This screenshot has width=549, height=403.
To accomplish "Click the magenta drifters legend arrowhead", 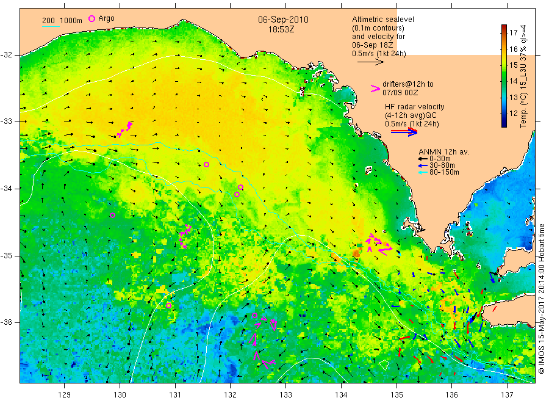I will (375, 89).
